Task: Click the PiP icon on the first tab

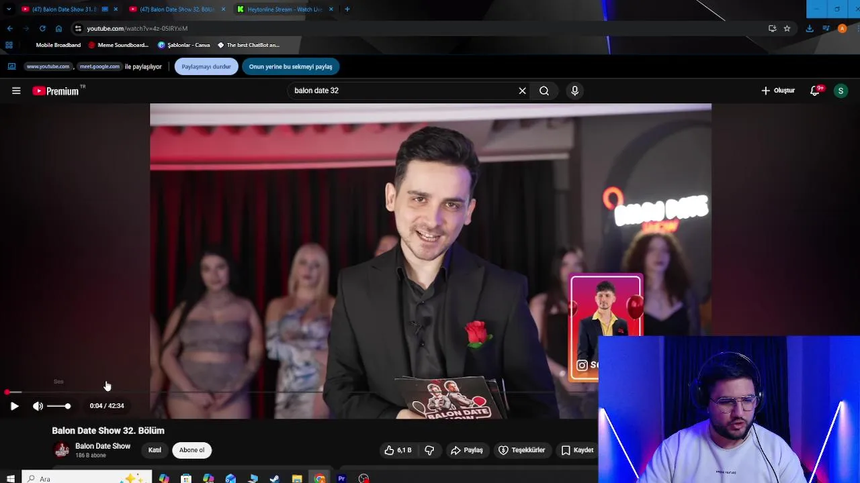Action: point(105,9)
